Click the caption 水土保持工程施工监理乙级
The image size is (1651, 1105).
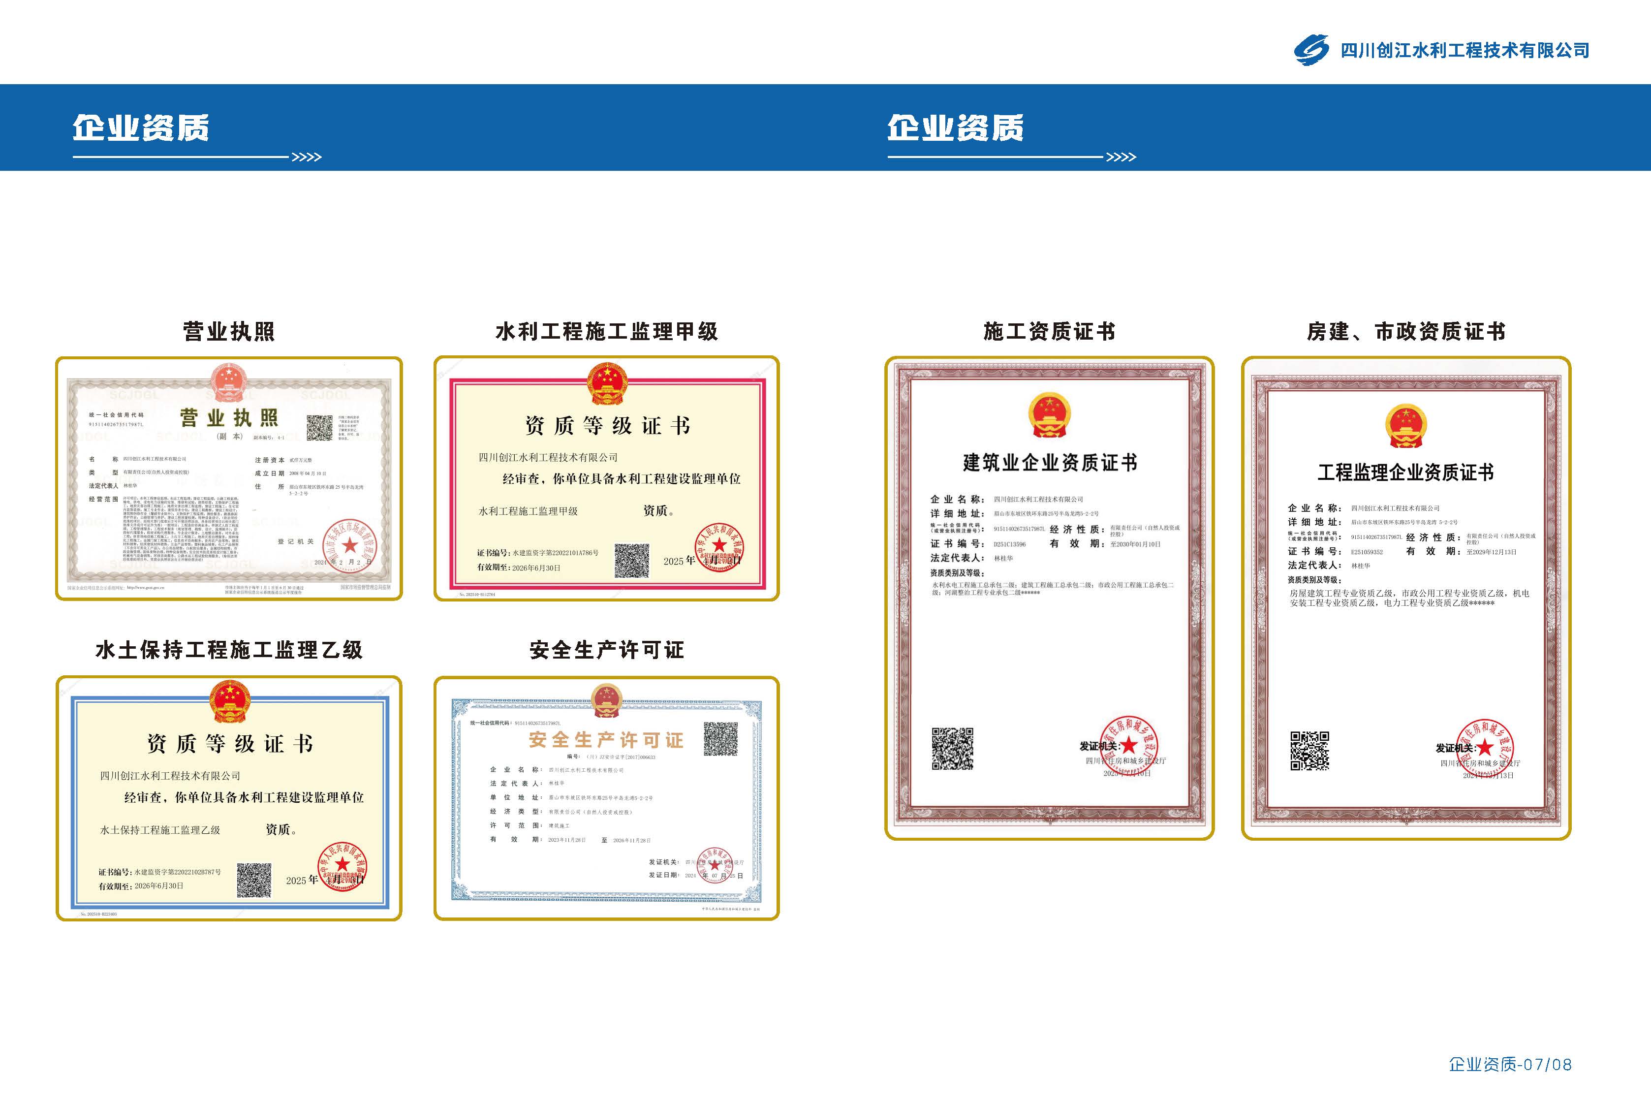coord(229,650)
